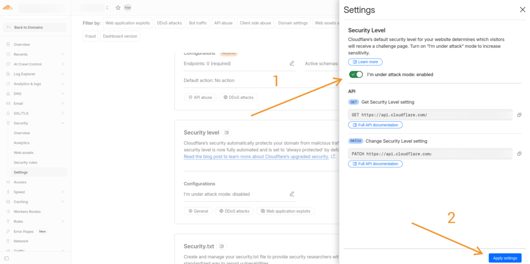Toggle I'm under attack mode switch
The height and width of the screenshot is (264, 530).
(x=356, y=75)
